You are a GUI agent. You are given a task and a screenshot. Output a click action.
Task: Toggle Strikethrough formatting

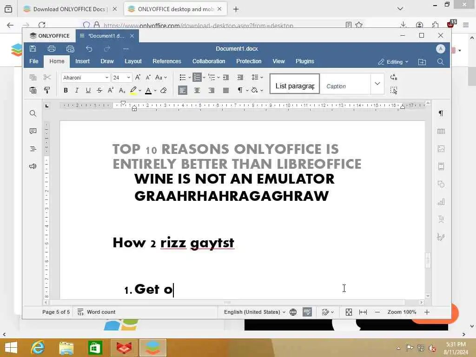click(99, 90)
